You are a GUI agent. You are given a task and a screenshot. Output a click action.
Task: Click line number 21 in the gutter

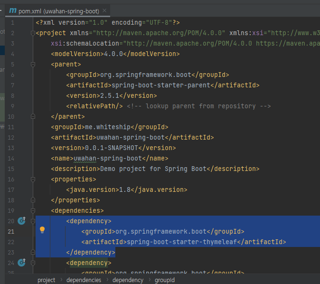(11, 232)
